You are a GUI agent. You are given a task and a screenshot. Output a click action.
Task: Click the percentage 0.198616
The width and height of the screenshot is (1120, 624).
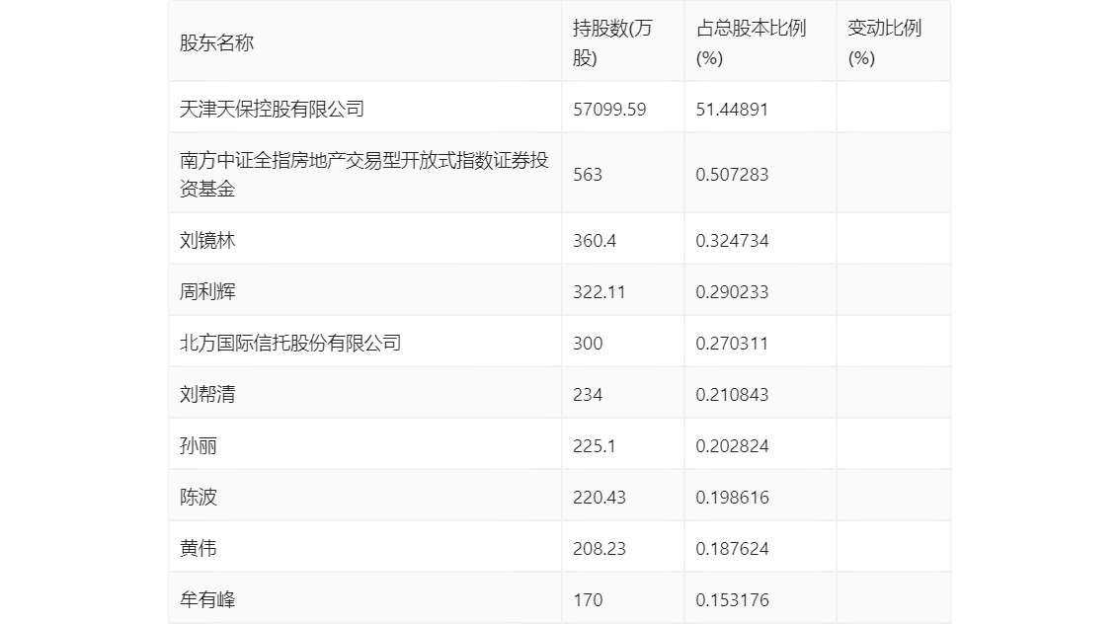[x=732, y=498]
